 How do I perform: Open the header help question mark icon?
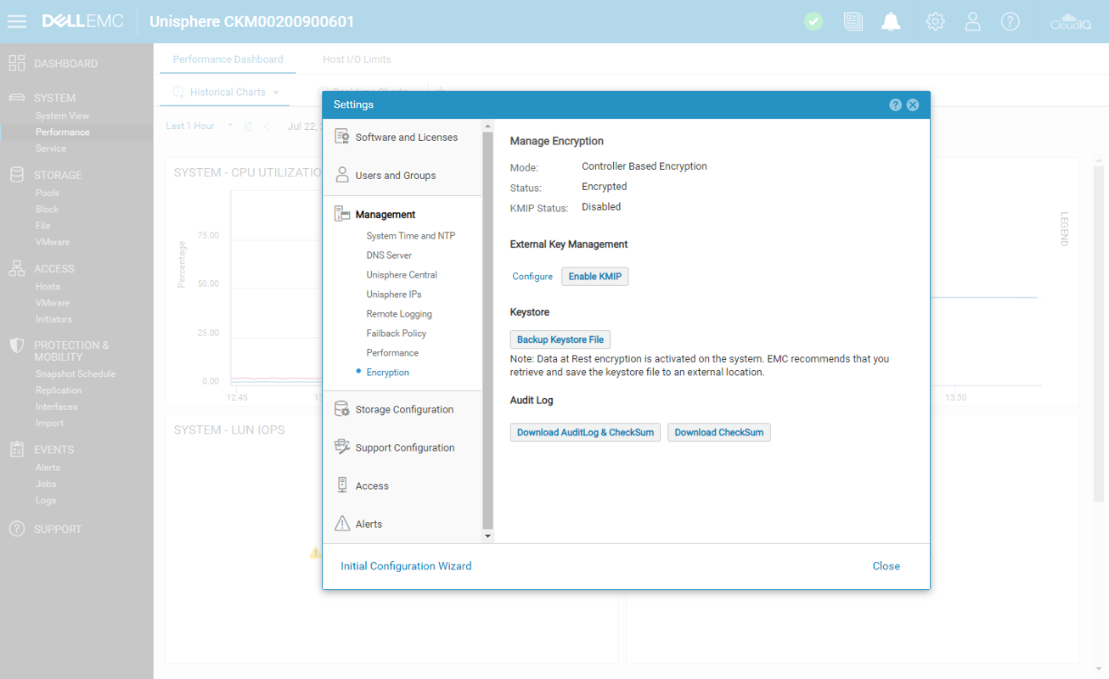[1010, 22]
